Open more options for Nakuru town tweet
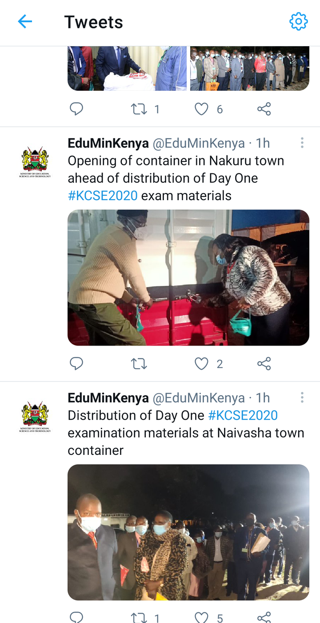This screenshot has width=320, height=623. tap(302, 143)
